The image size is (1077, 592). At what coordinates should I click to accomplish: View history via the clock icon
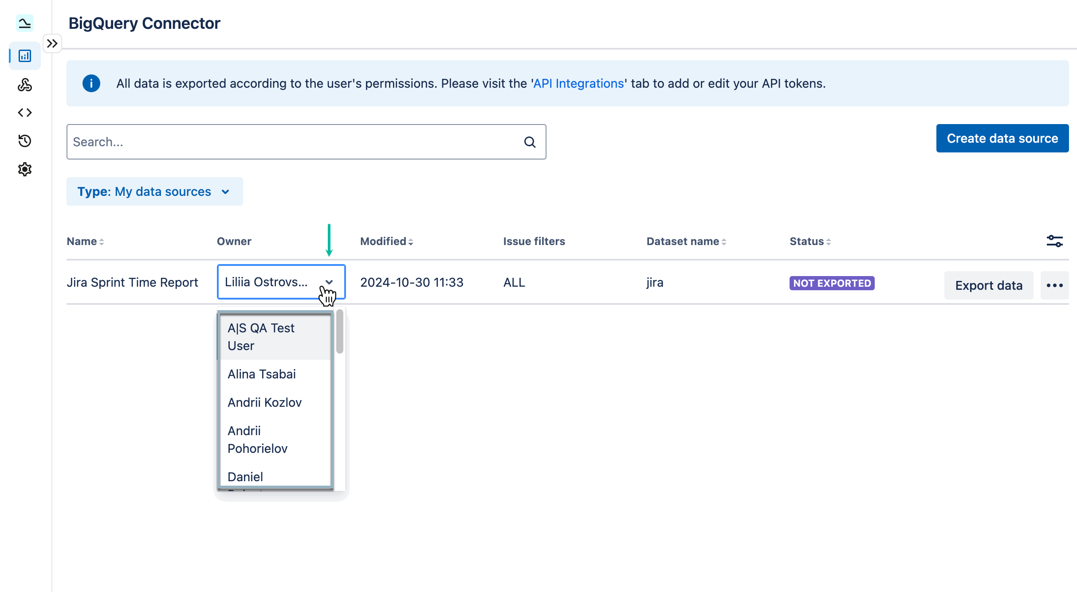point(24,140)
